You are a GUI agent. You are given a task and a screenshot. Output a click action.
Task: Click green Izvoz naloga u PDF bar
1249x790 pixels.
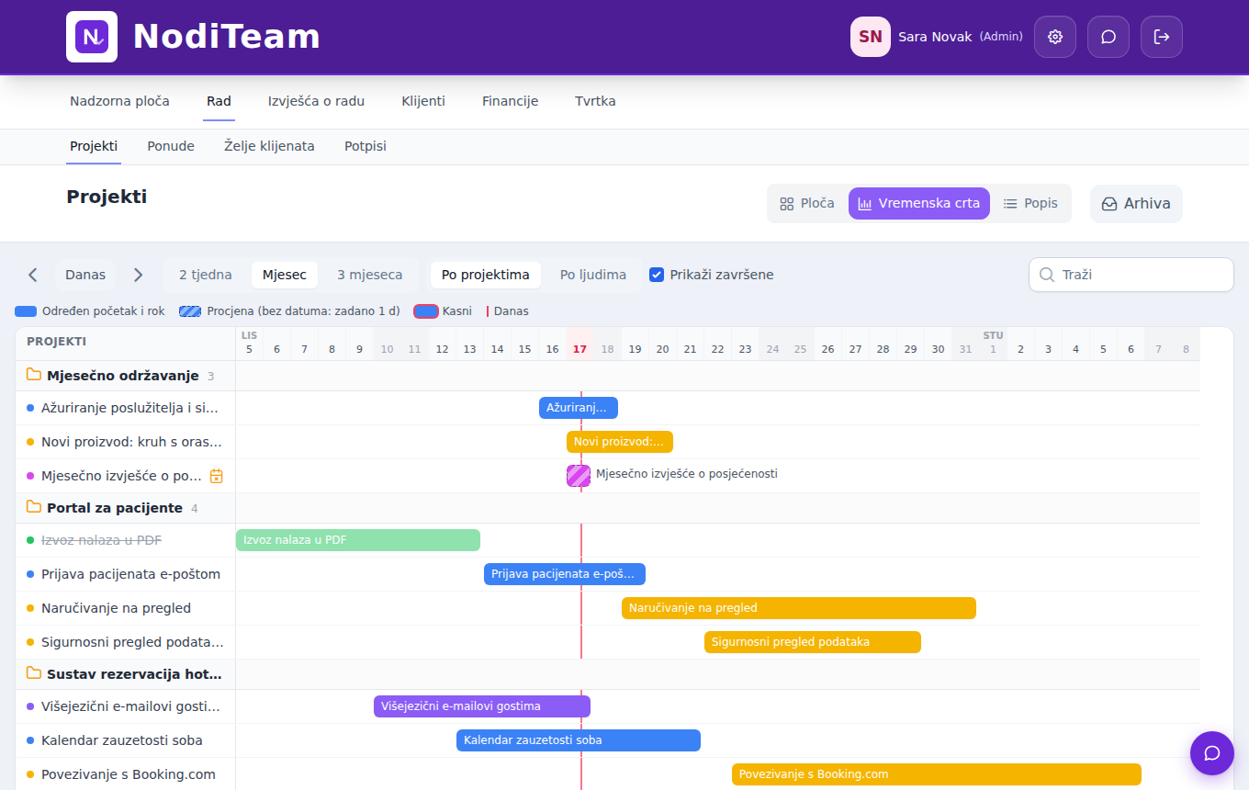(x=358, y=540)
